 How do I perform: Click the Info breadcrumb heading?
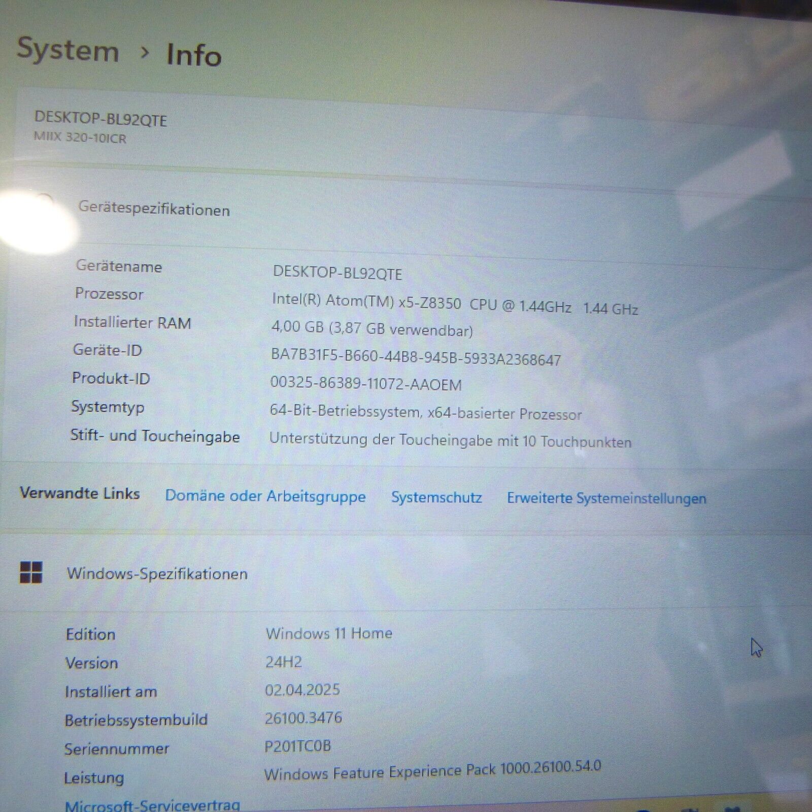click(194, 55)
